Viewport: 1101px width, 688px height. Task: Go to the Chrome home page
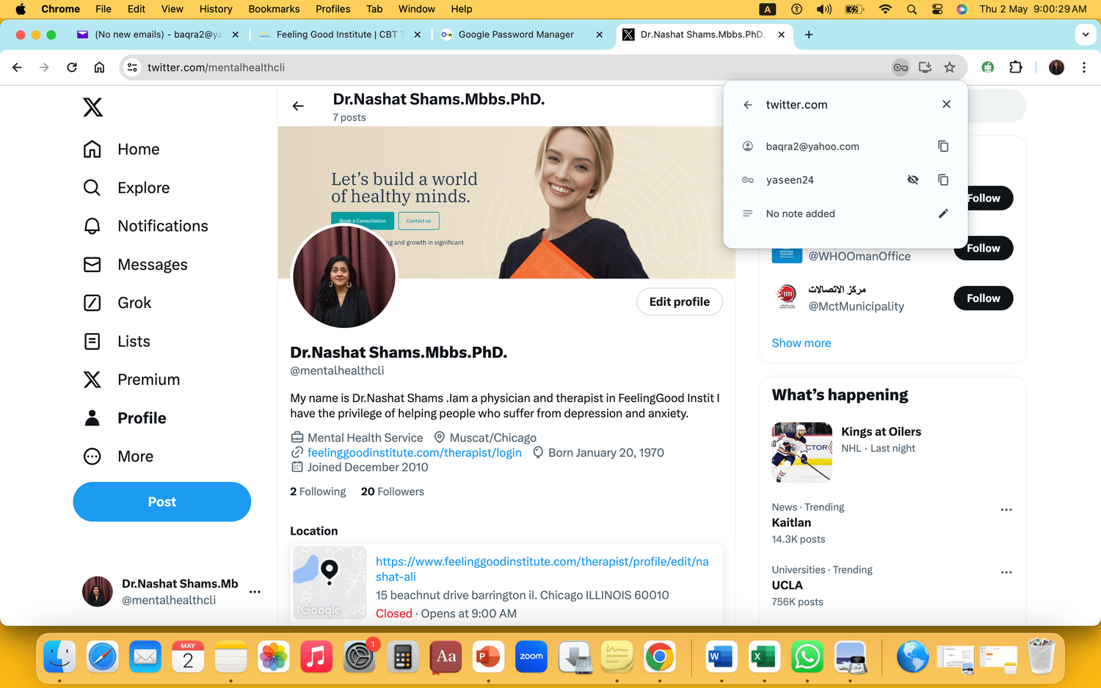(x=99, y=67)
